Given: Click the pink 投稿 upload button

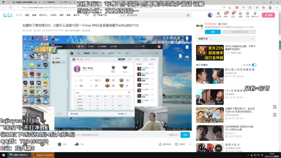Looking at the screenshot, I should pyautogui.click(x=268, y=15).
